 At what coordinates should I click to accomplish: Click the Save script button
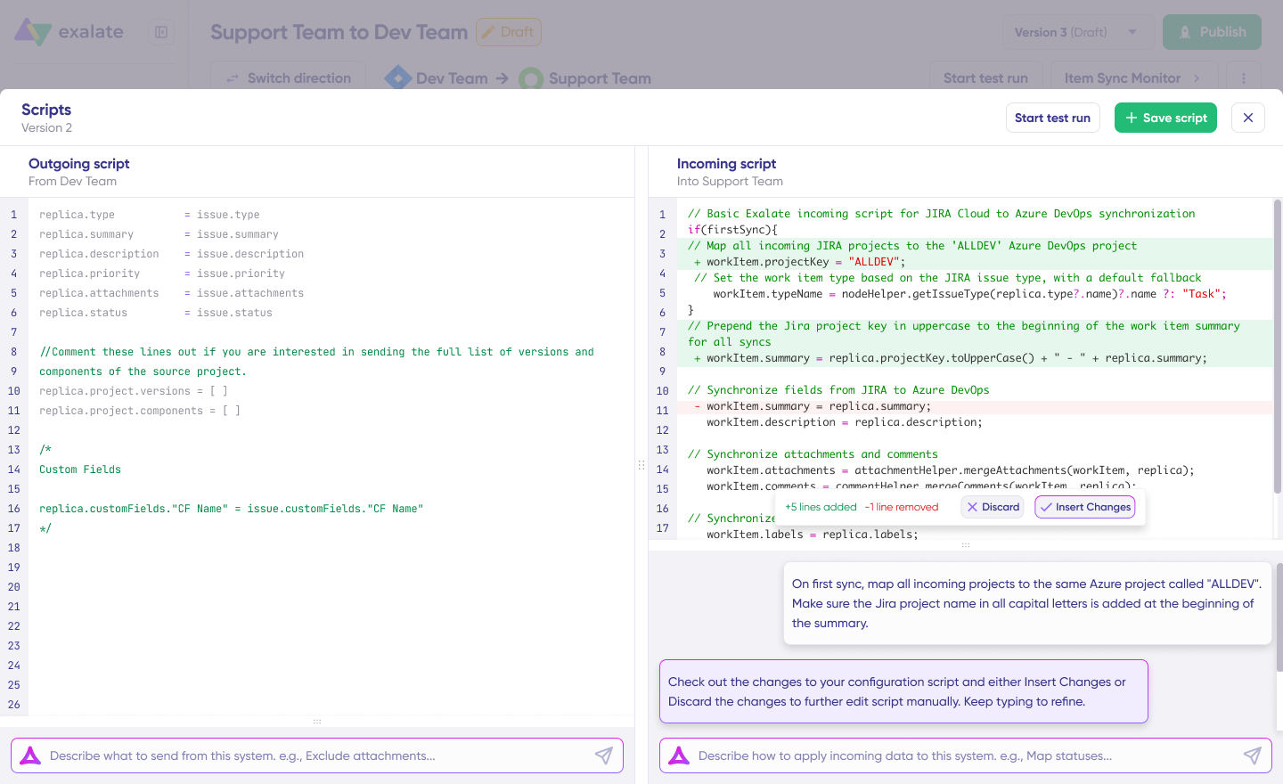coord(1165,118)
